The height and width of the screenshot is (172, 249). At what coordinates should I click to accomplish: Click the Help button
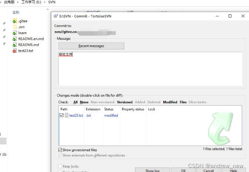233,170
